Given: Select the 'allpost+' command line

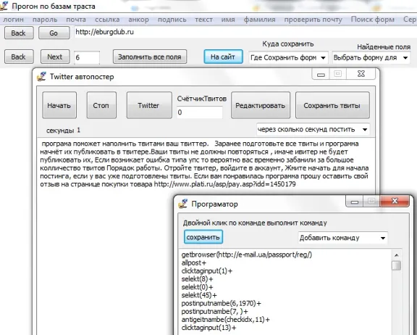Looking at the screenshot, I should coord(194,263).
